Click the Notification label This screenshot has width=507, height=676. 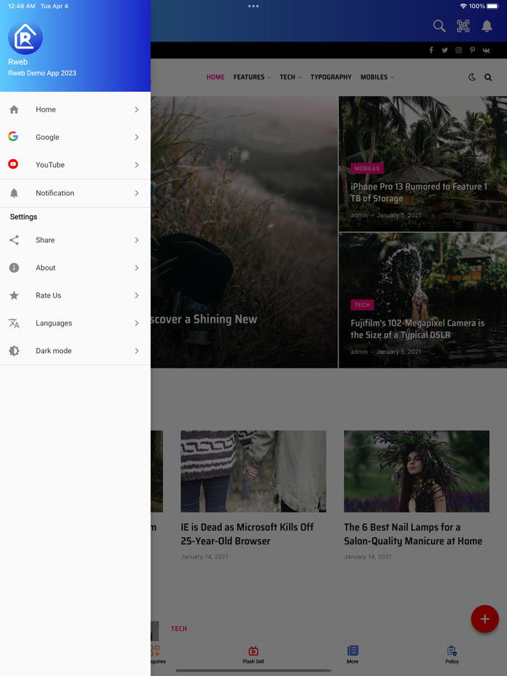tap(55, 193)
